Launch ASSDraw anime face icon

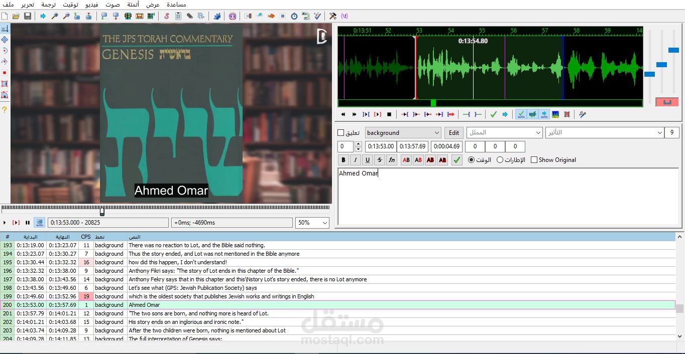232,16
